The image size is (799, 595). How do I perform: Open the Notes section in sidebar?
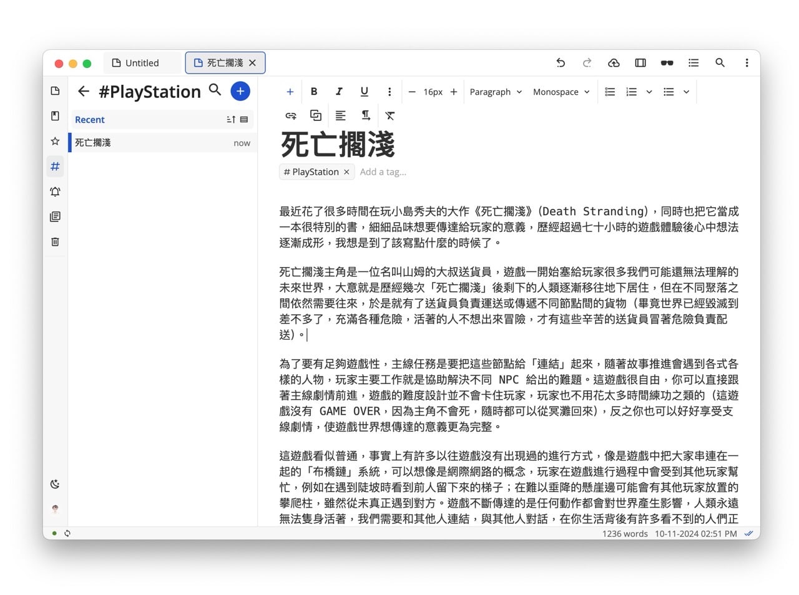click(x=55, y=91)
